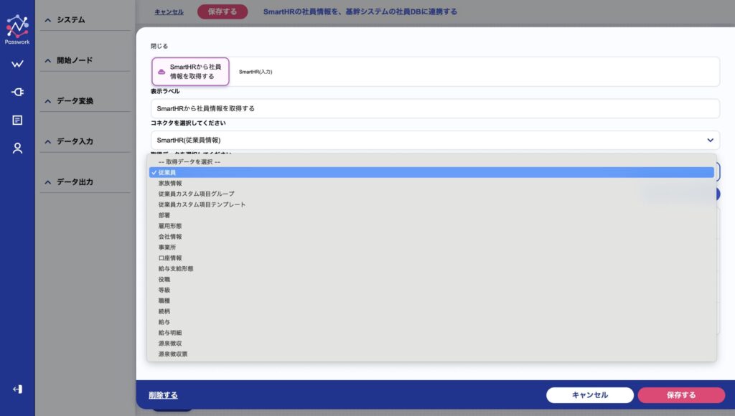This screenshot has height=416, width=735.
Task: Select 役職 from the list
Action: click(x=431, y=279)
